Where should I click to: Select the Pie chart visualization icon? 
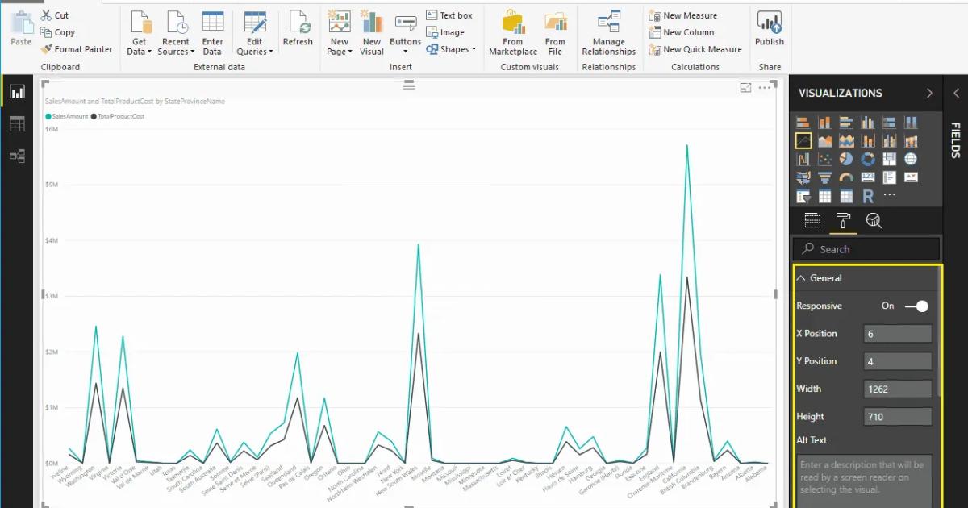click(846, 159)
